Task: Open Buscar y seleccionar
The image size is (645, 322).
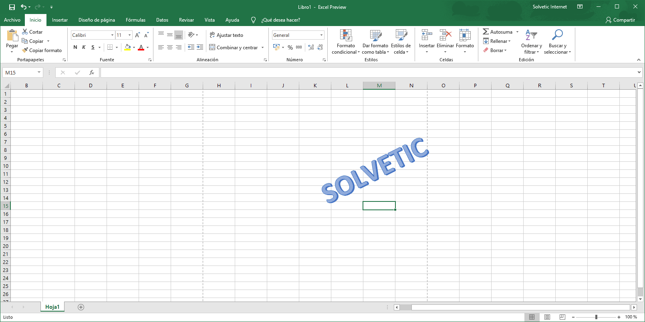Action: pyautogui.click(x=557, y=42)
